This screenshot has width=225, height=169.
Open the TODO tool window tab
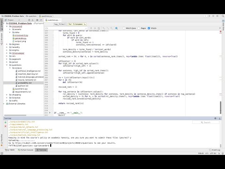pos(10,150)
